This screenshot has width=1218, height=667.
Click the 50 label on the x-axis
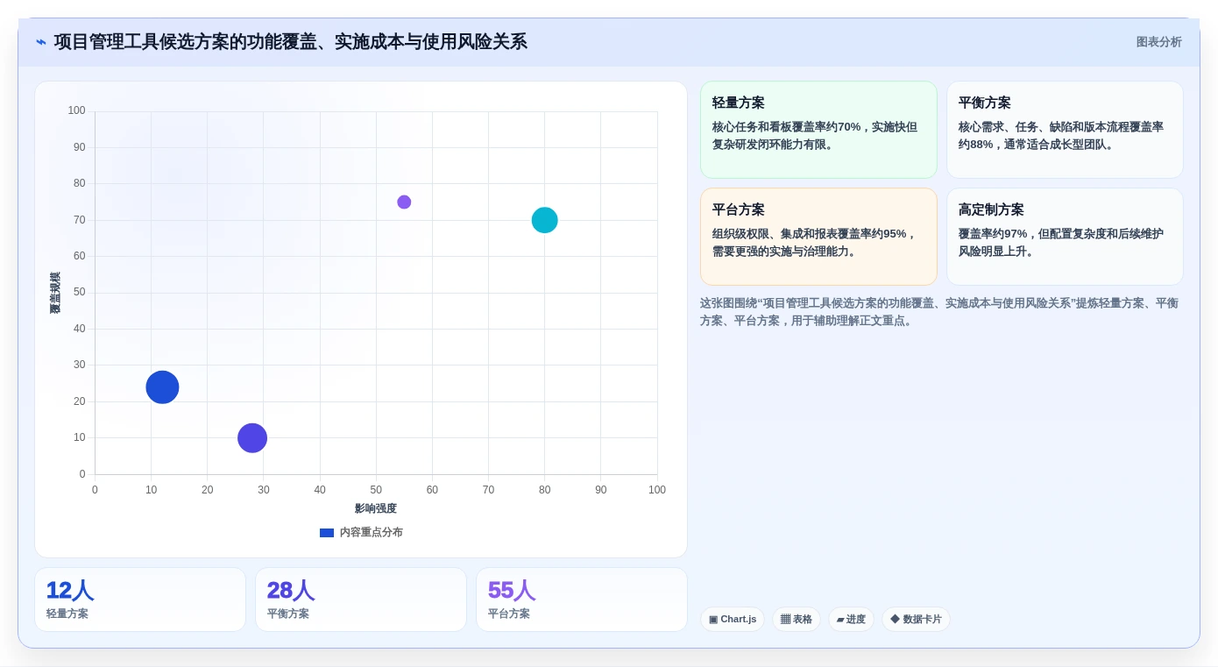[376, 490]
